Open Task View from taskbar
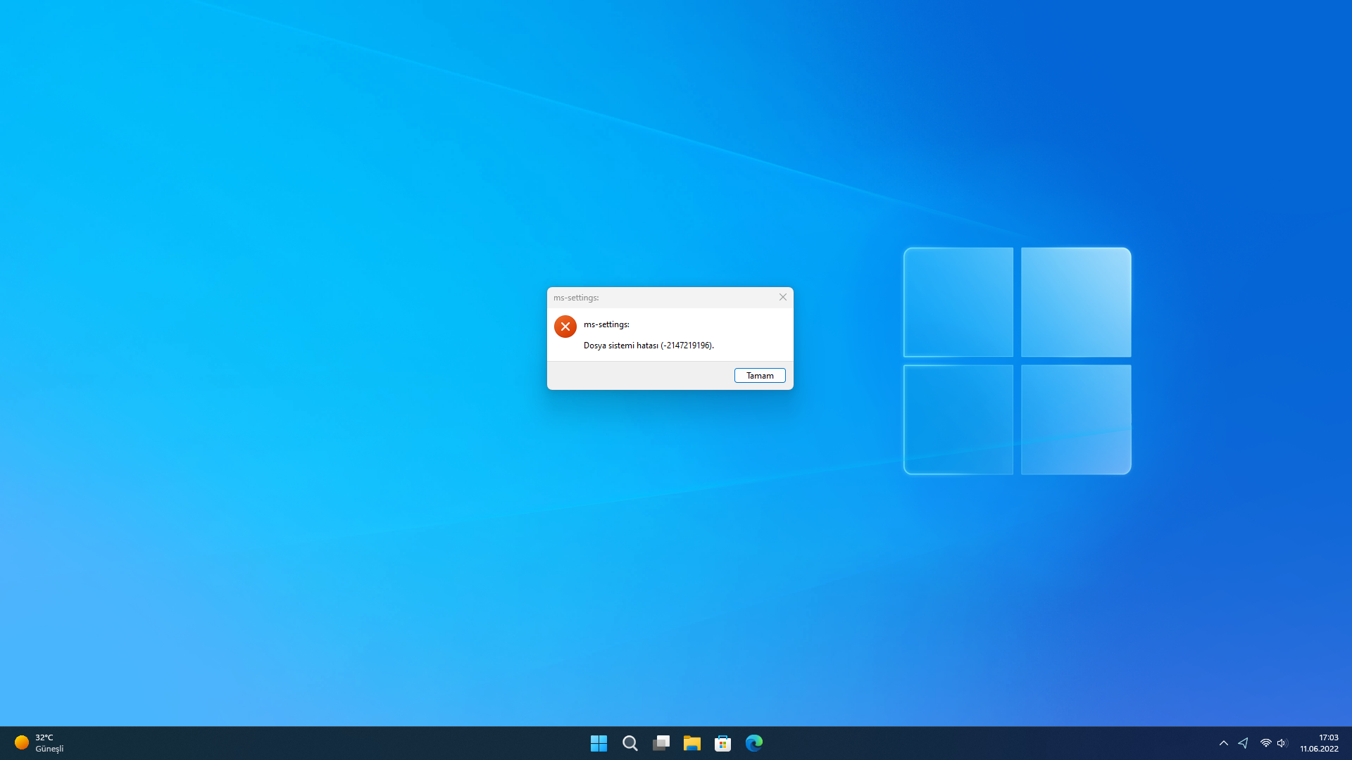This screenshot has width=1352, height=760. tap(661, 743)
